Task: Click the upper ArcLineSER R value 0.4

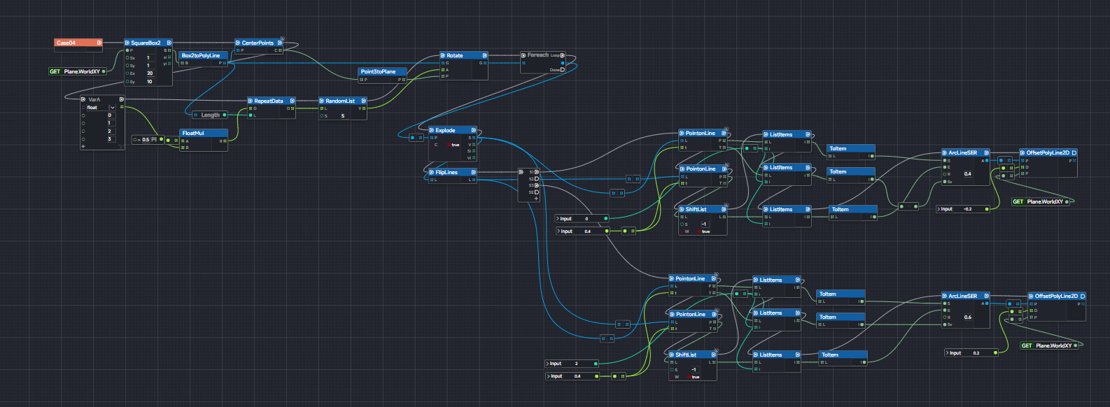Action: [967, 174]
